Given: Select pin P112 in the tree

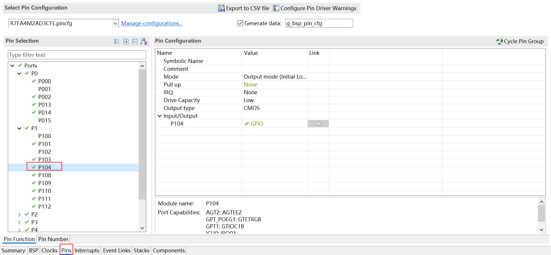Looking at the screenshot, I should [44, 207].
